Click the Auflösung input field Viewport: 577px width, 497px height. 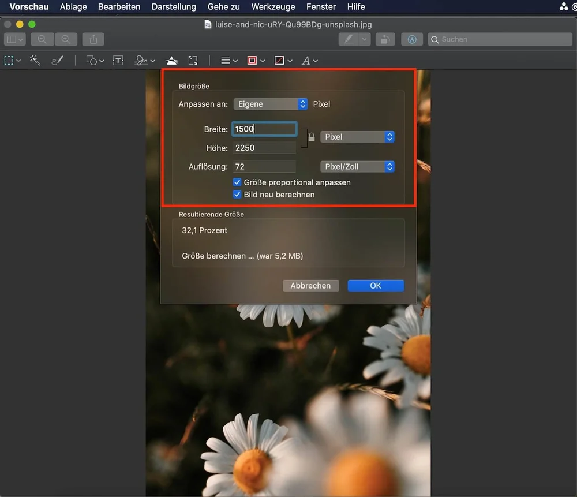click(264, 166)
